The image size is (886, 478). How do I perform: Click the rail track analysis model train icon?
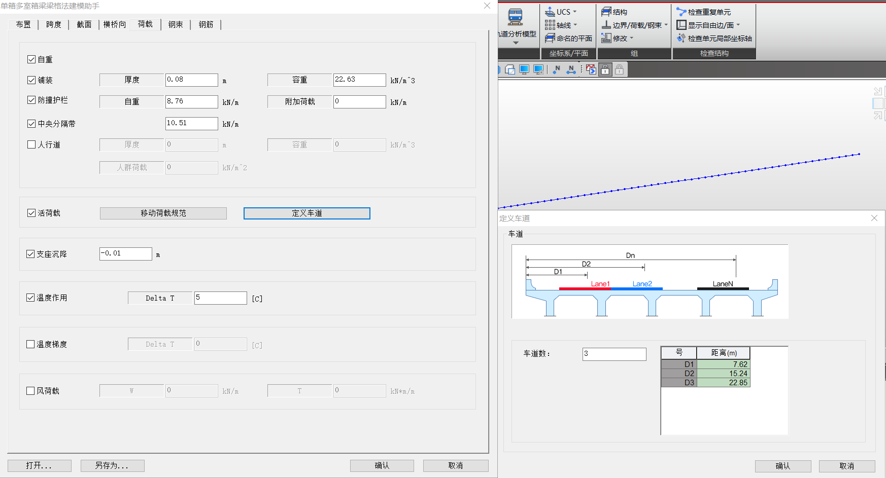coord(515,17)
